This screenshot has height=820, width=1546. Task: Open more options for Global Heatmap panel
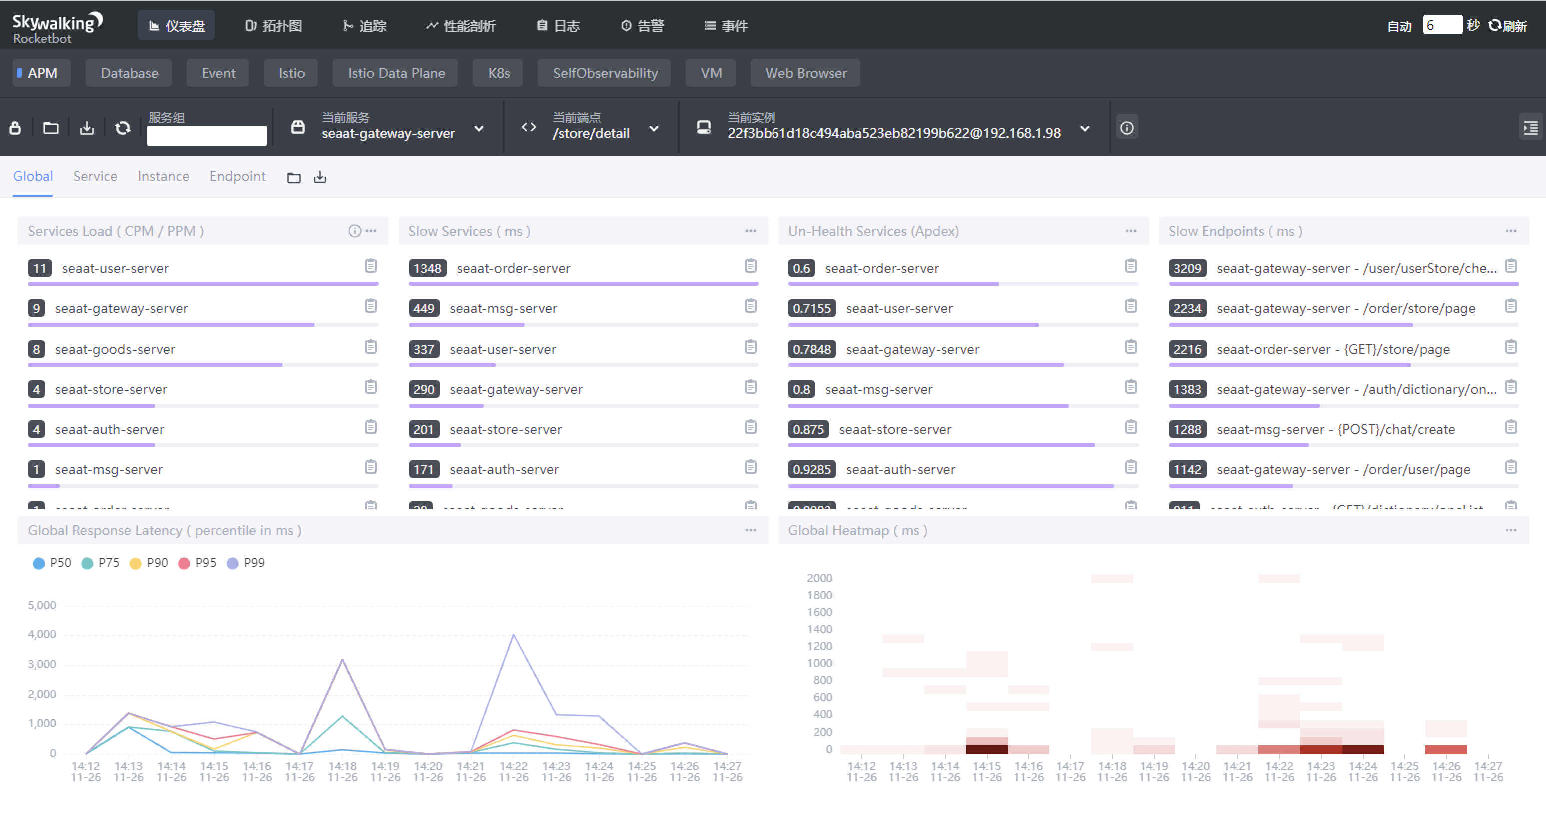(x=1511, y=531)
